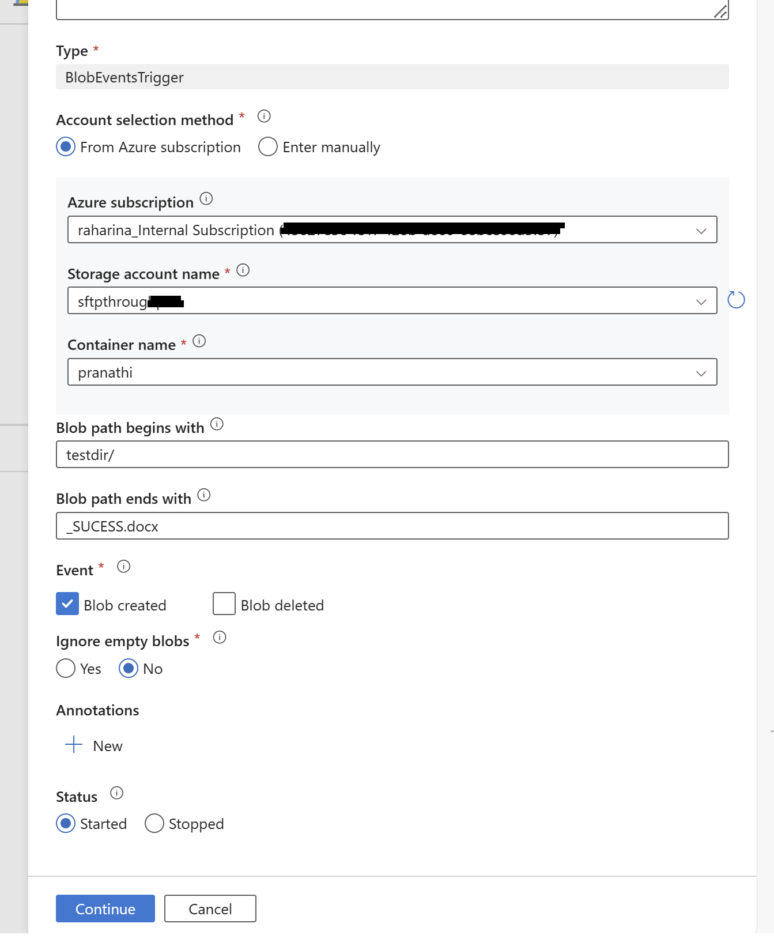The width and height of the screenshot is (774, 946).
Task: Refresh the storage account list
Action: pyautogui.click(x=736, y=300)
